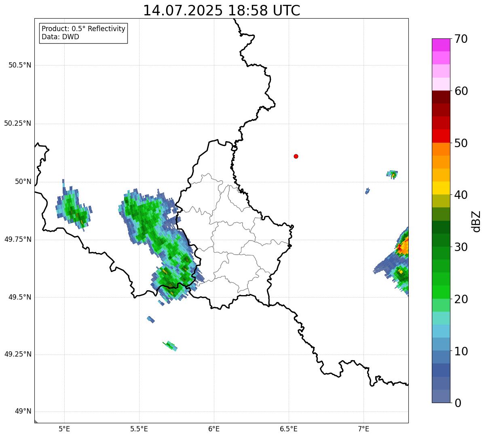The width and height of the screenshot is (486, 437).
Task: Click the latitude label 50°N
Action: click(23, 182)
